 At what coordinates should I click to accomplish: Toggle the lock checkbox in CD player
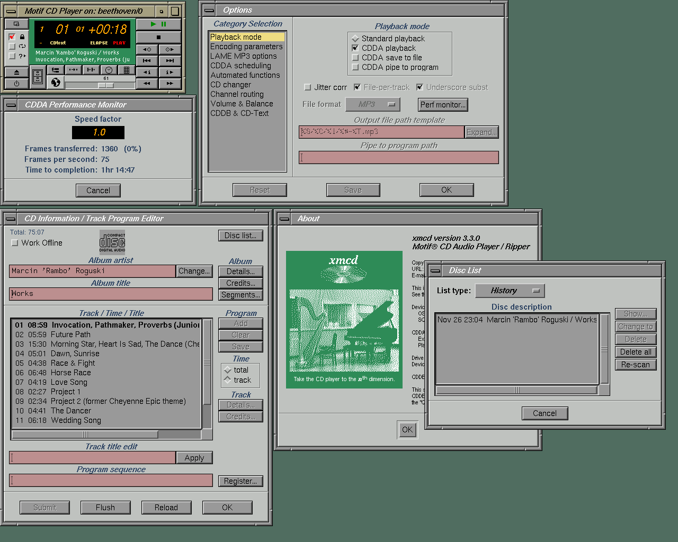[x=12, y=37]
